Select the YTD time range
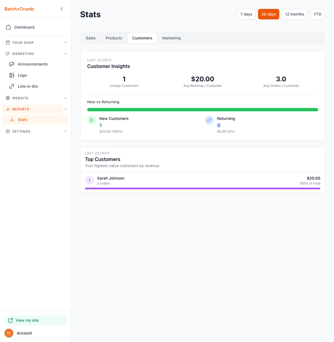 click(317, 14)
